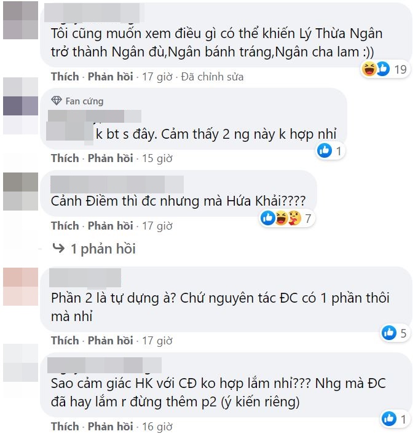Screen dimensions: 418x434
Task: Click Thích under the 'Phần 2 là tự dựng' comment
Action: click(x=65, y=341)
